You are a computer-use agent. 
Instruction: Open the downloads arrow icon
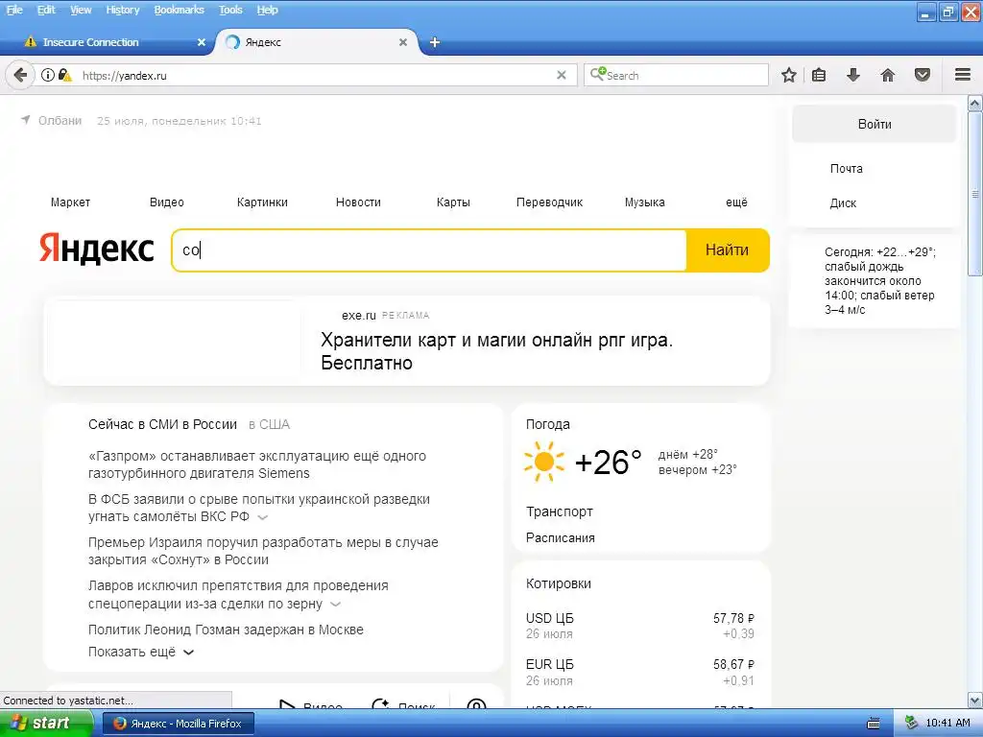(852, 75)
